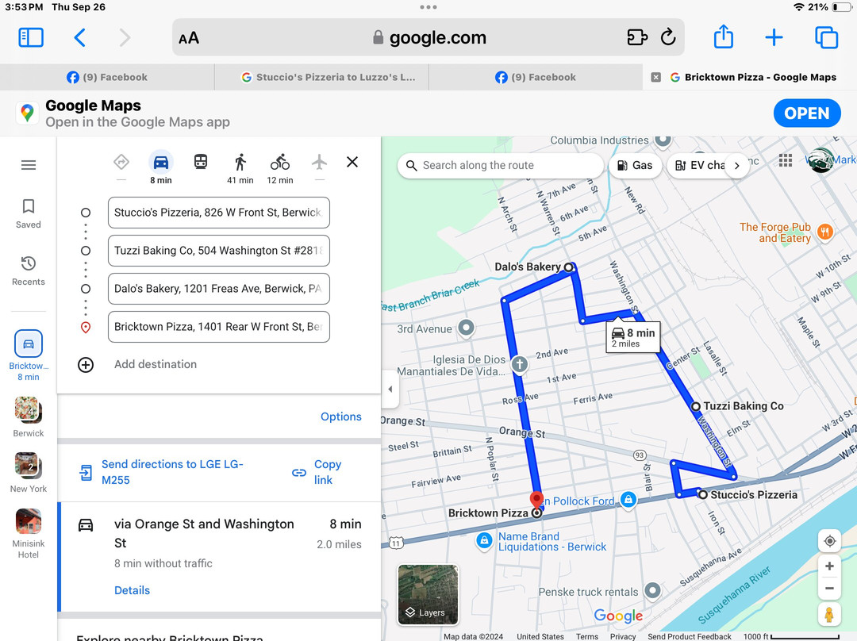
Task: Click the Tuzzi Baking Co map waypoint
Action: click(696, 406)
